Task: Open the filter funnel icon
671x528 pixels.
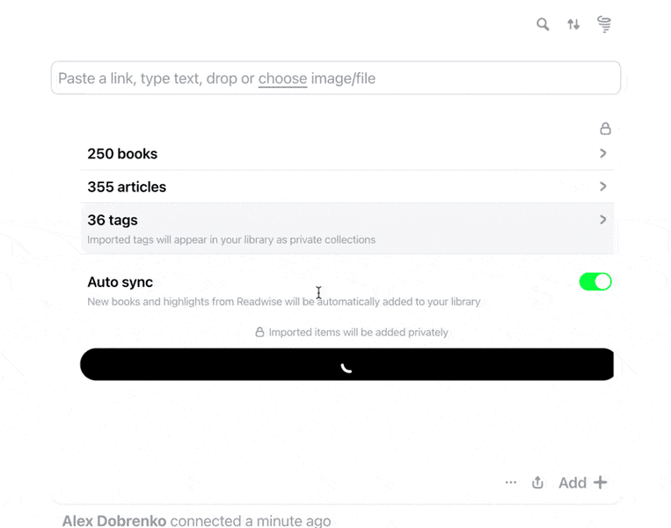Action: point(604,25)
